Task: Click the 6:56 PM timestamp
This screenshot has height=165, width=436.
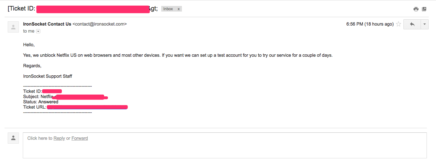Action: tap(370, 24)
